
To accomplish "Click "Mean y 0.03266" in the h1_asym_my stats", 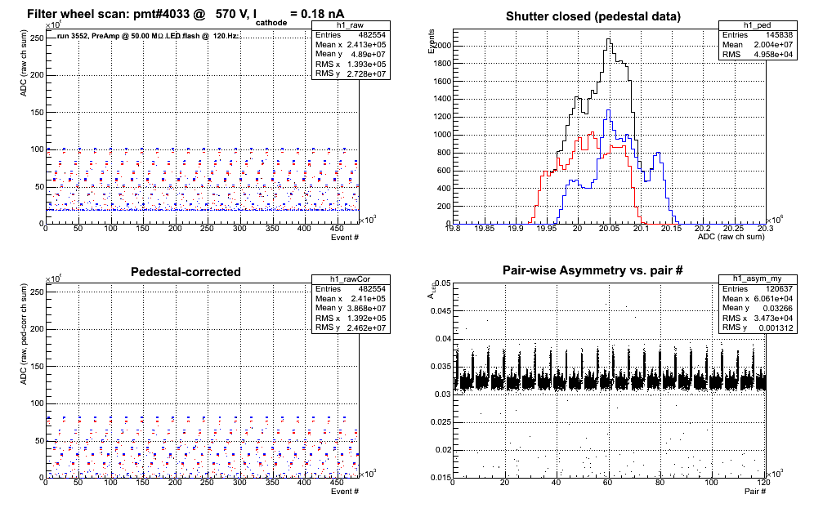I will click(758, 308).
